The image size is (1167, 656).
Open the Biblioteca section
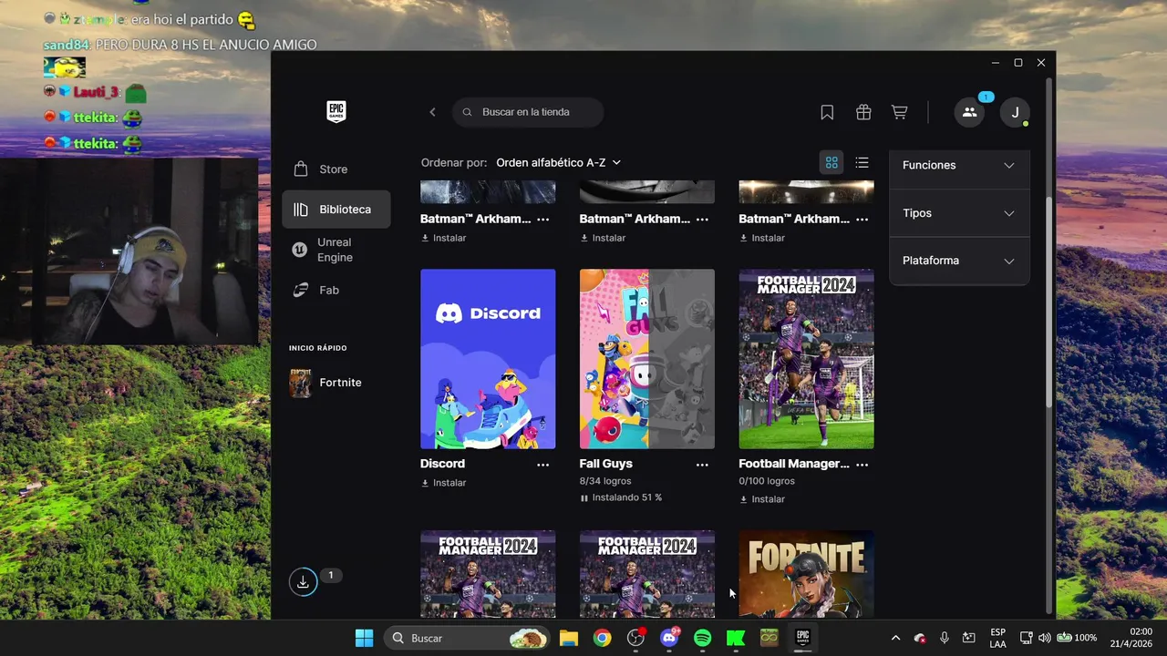[x=336, y=210]
